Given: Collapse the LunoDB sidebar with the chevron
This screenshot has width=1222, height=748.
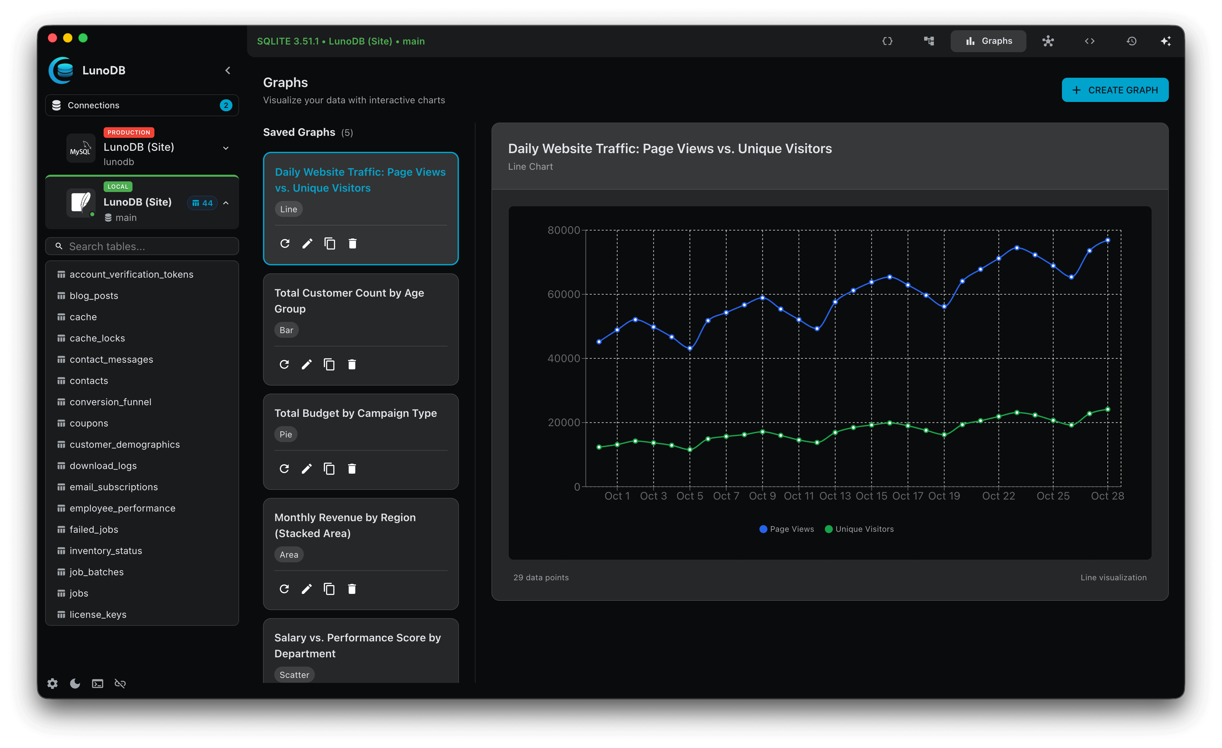Looking at the screenshot, I should pyautogui.click(x=228, y=70).
